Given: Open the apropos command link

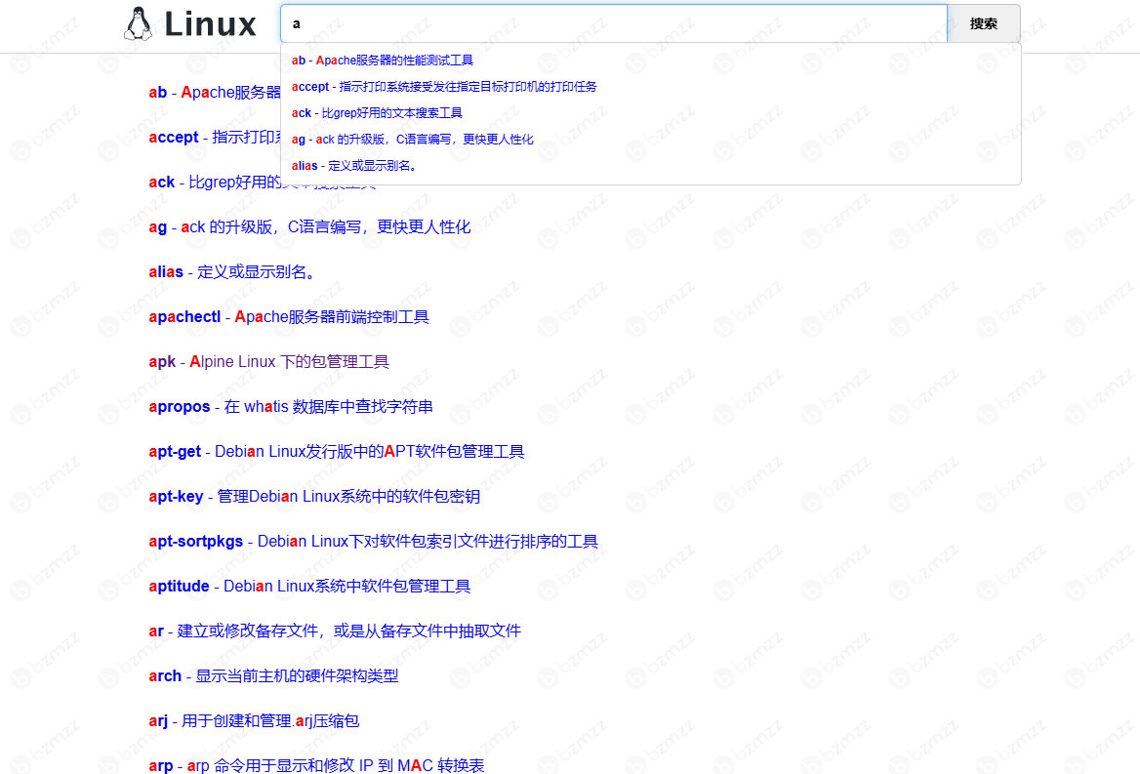Looking at the screenshot, I should pyautogui.click(x=291, y=407).
